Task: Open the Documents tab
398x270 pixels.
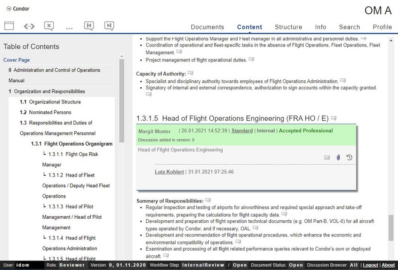Action: [207, 27]
